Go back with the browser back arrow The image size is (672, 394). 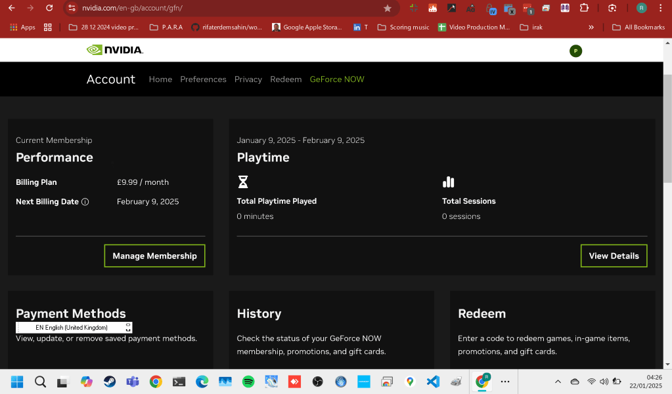point(12,8)
